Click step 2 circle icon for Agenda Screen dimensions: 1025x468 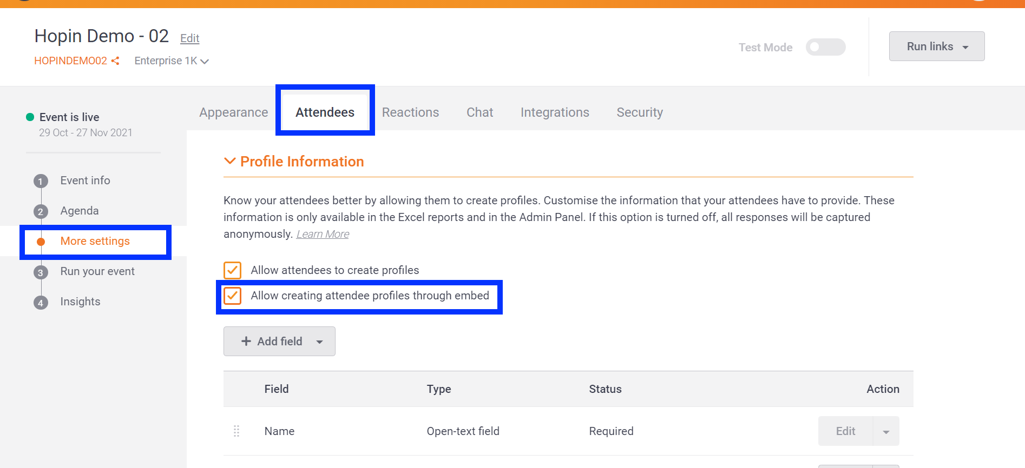click(41, 211)
